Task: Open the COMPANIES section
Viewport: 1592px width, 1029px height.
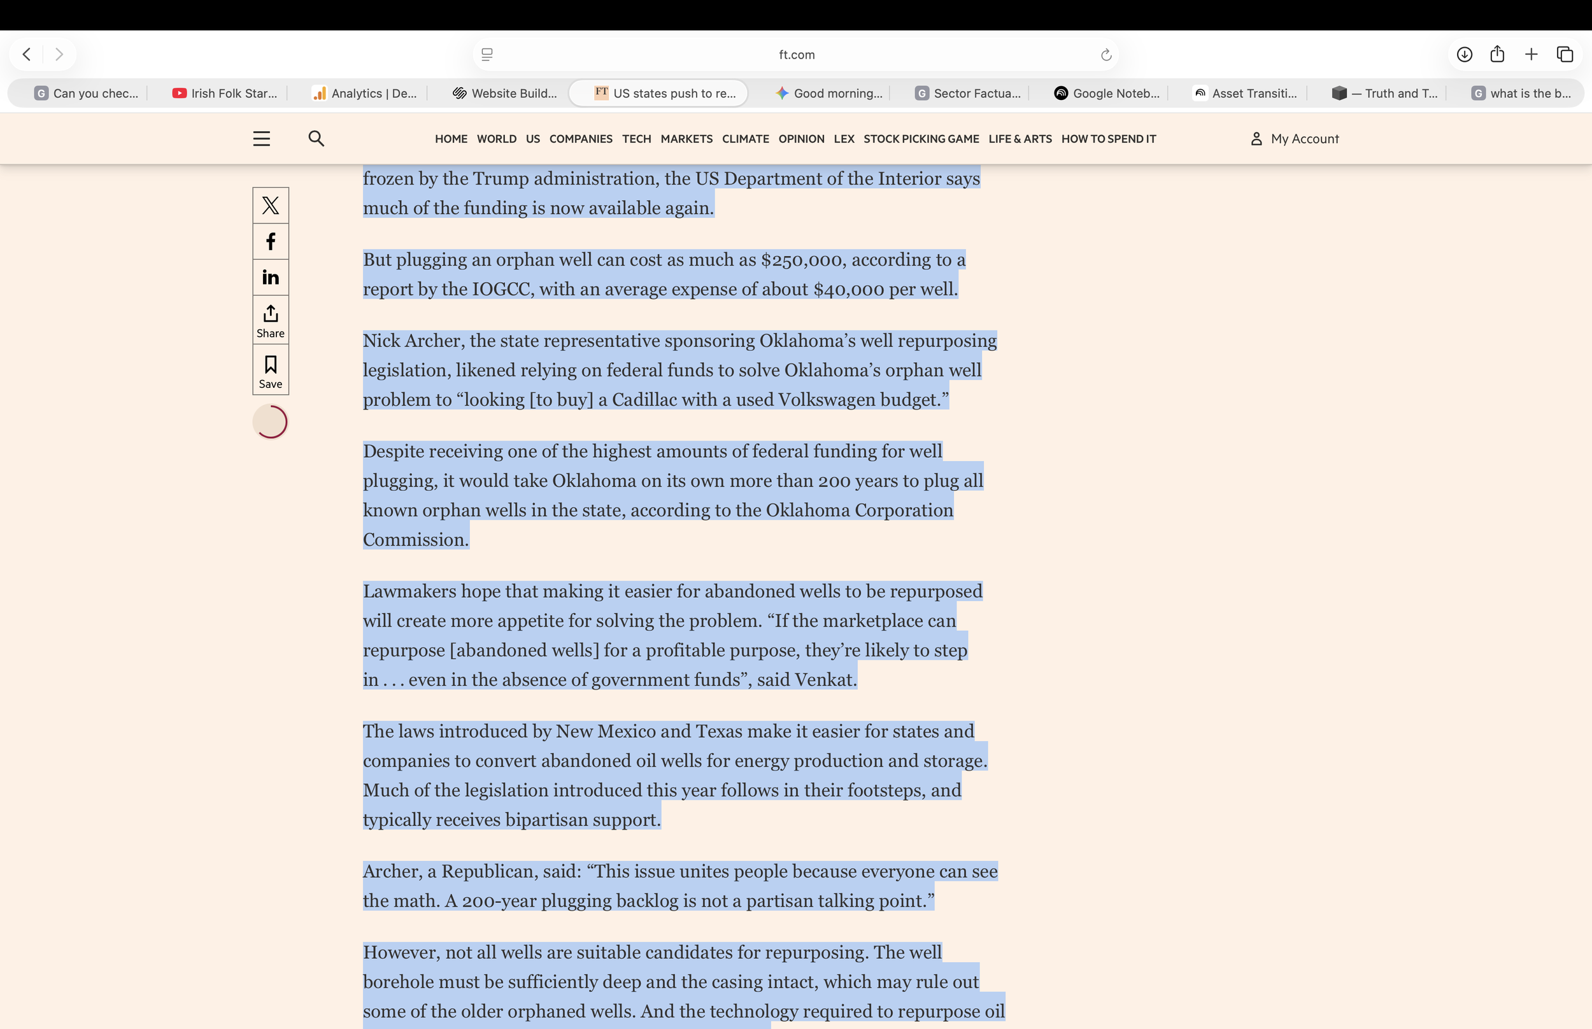Action: coord(581,139)
